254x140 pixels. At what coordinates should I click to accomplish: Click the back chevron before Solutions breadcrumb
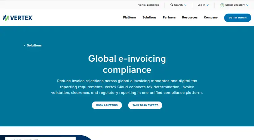click(x=25, y=45)
